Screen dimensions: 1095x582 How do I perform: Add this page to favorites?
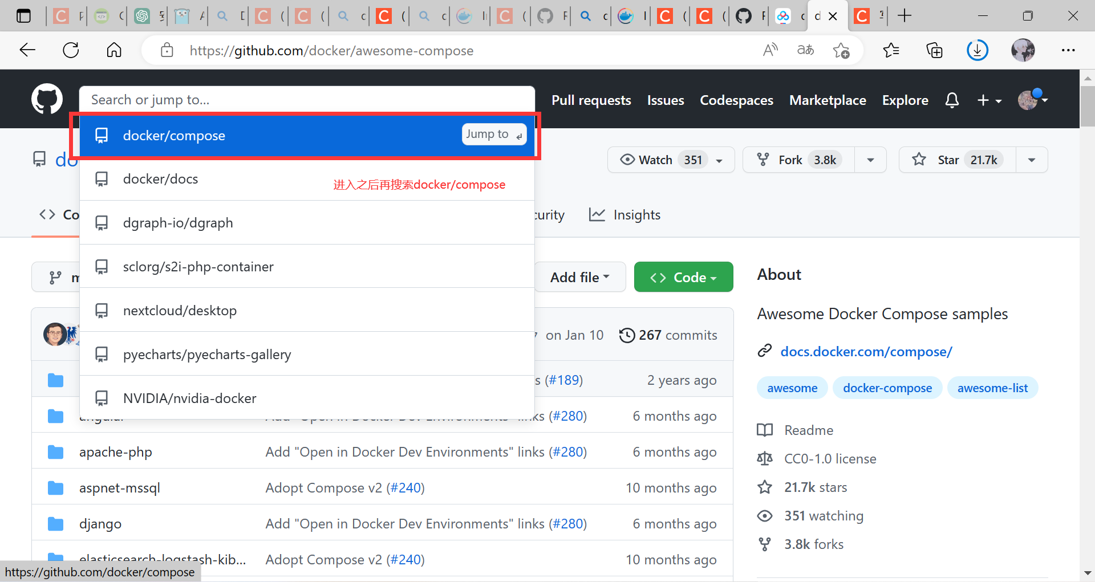841,50
